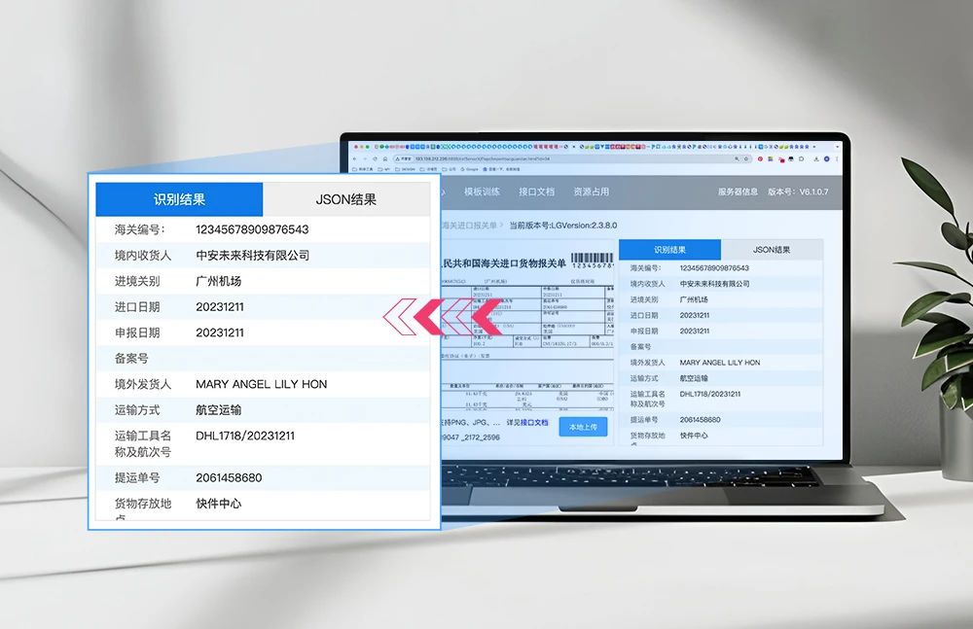Viewport: 973px width, 629px height.
Task: Click 境外发货人 label in enlarged panel
Action: coord(143,384)
